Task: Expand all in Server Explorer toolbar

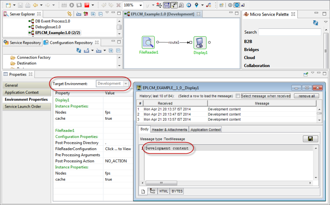Action: 93,14
